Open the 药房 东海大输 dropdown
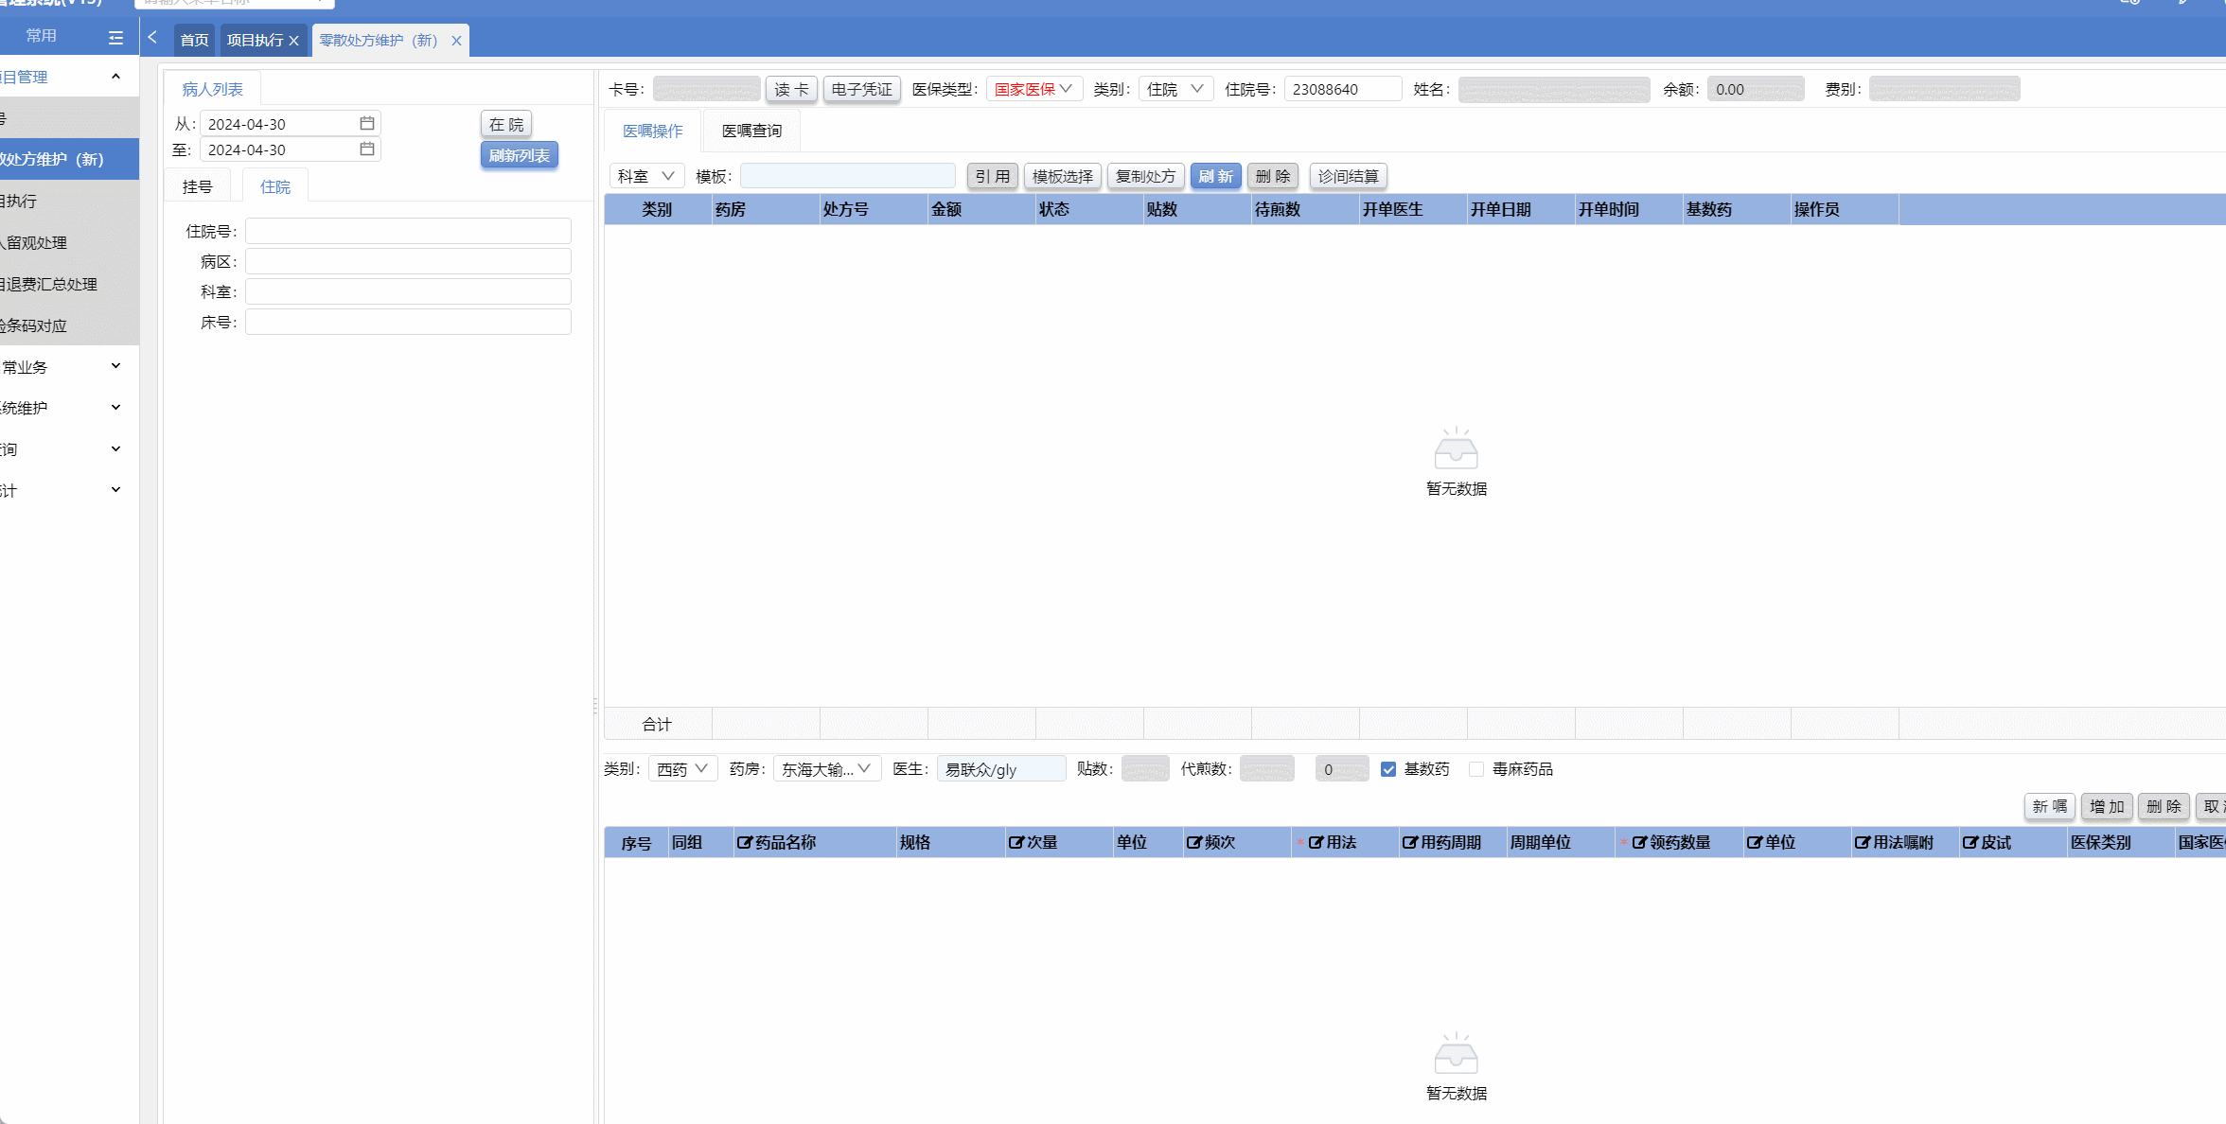 coord(826,769)
